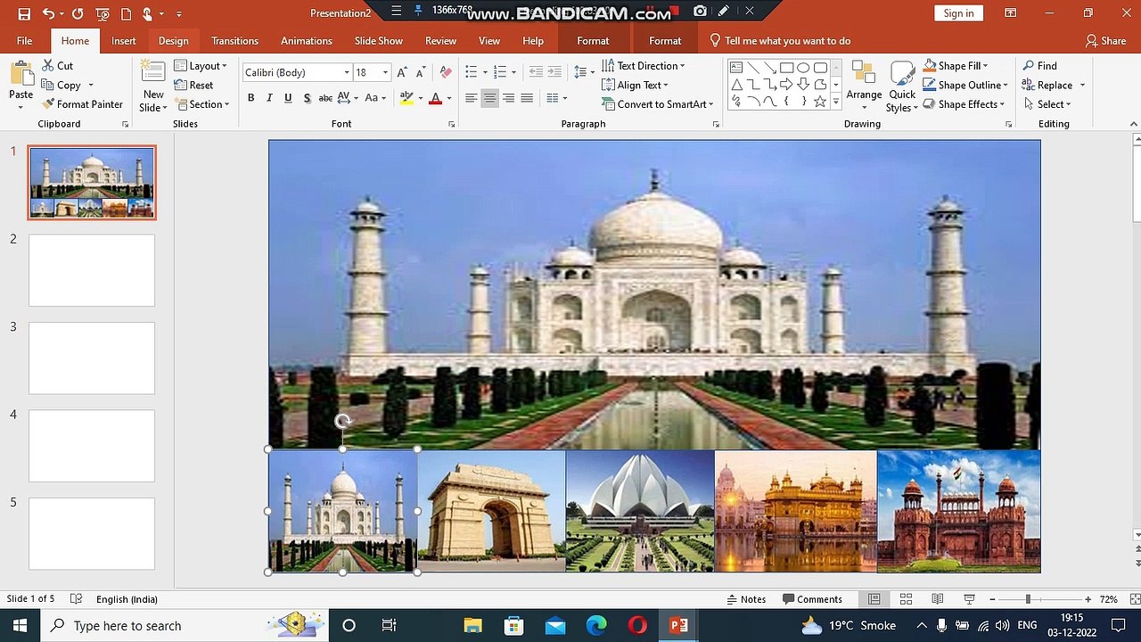Click the Sign in button
Image resolution: width=1141 pixels, height=642 pixels.
click(x=958, y=13)
